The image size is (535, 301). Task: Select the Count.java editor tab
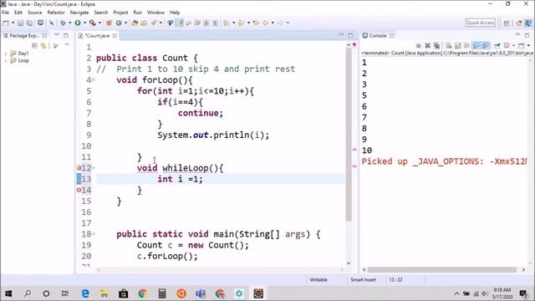97,35
